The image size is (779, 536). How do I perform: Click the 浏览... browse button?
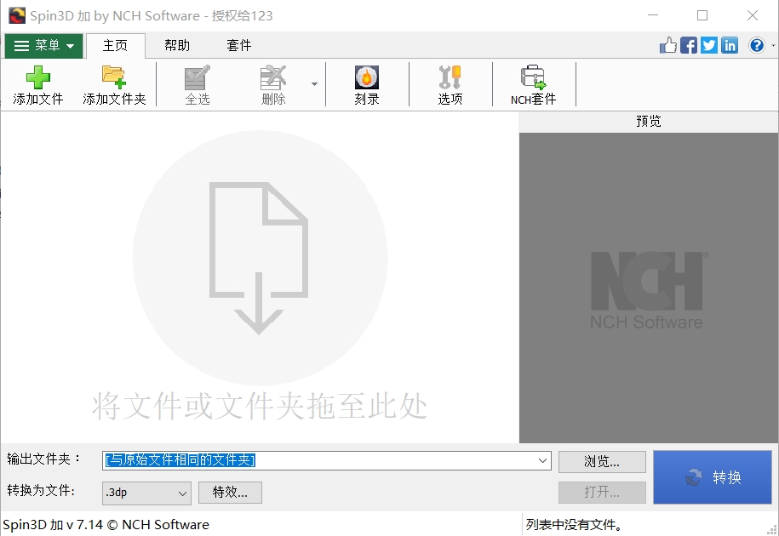click(602, 461)
